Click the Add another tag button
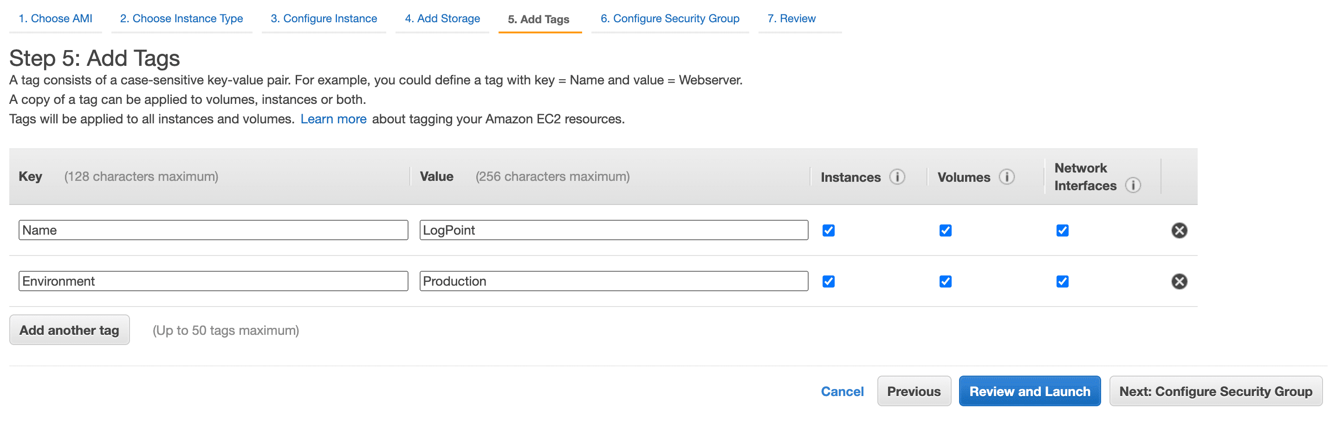Viewport: 1336px width, 422px height. click(x=69, y=330)
